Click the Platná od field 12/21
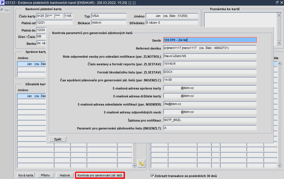Image resolution: width=284 pixels, height=179 pixels. pyautogui.click(x=54, y=23)
